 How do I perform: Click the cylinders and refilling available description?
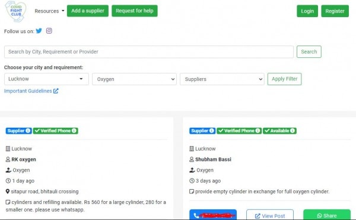point(86,206)
